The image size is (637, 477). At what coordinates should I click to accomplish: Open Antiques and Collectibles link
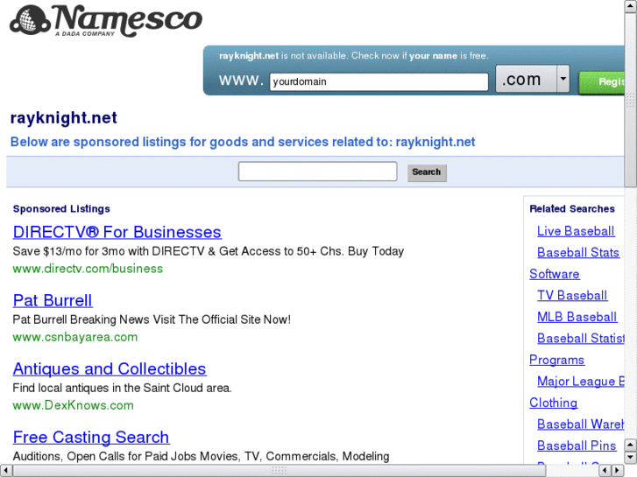(x=110, y=369)
